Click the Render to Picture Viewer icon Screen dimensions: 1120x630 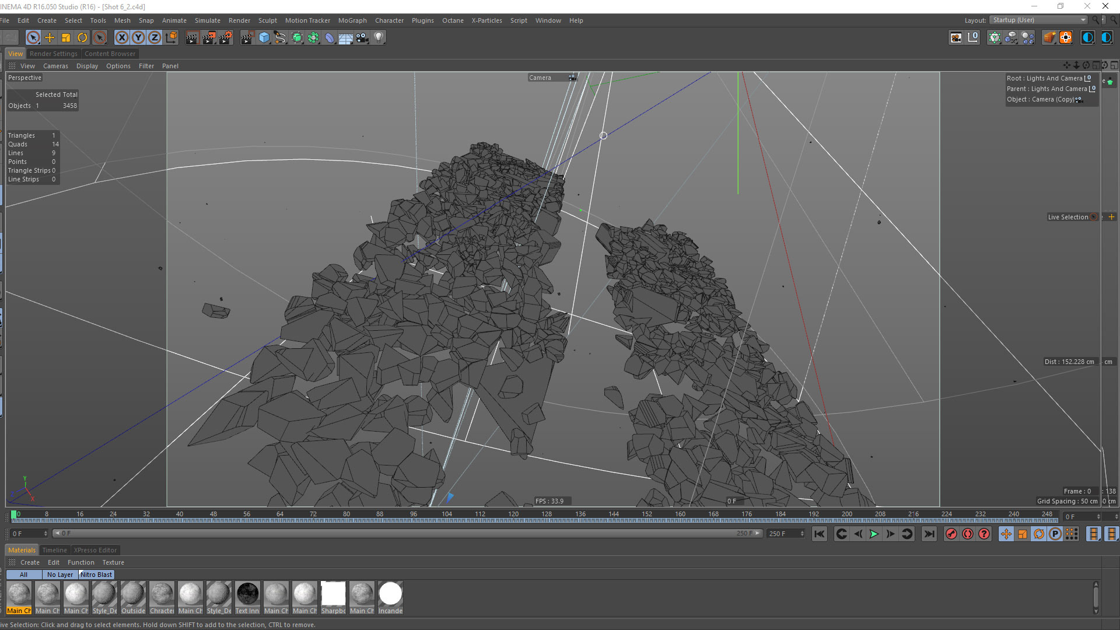[x=209, y=38]
